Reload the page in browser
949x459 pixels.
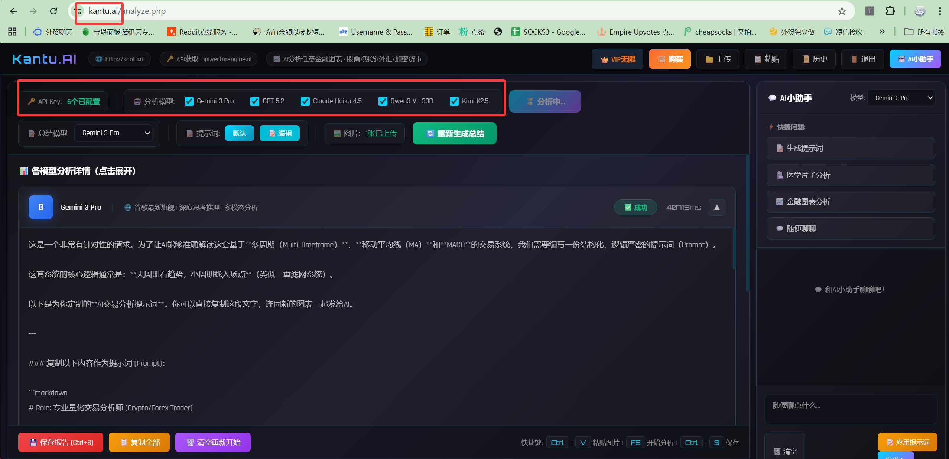click(53, 11)
